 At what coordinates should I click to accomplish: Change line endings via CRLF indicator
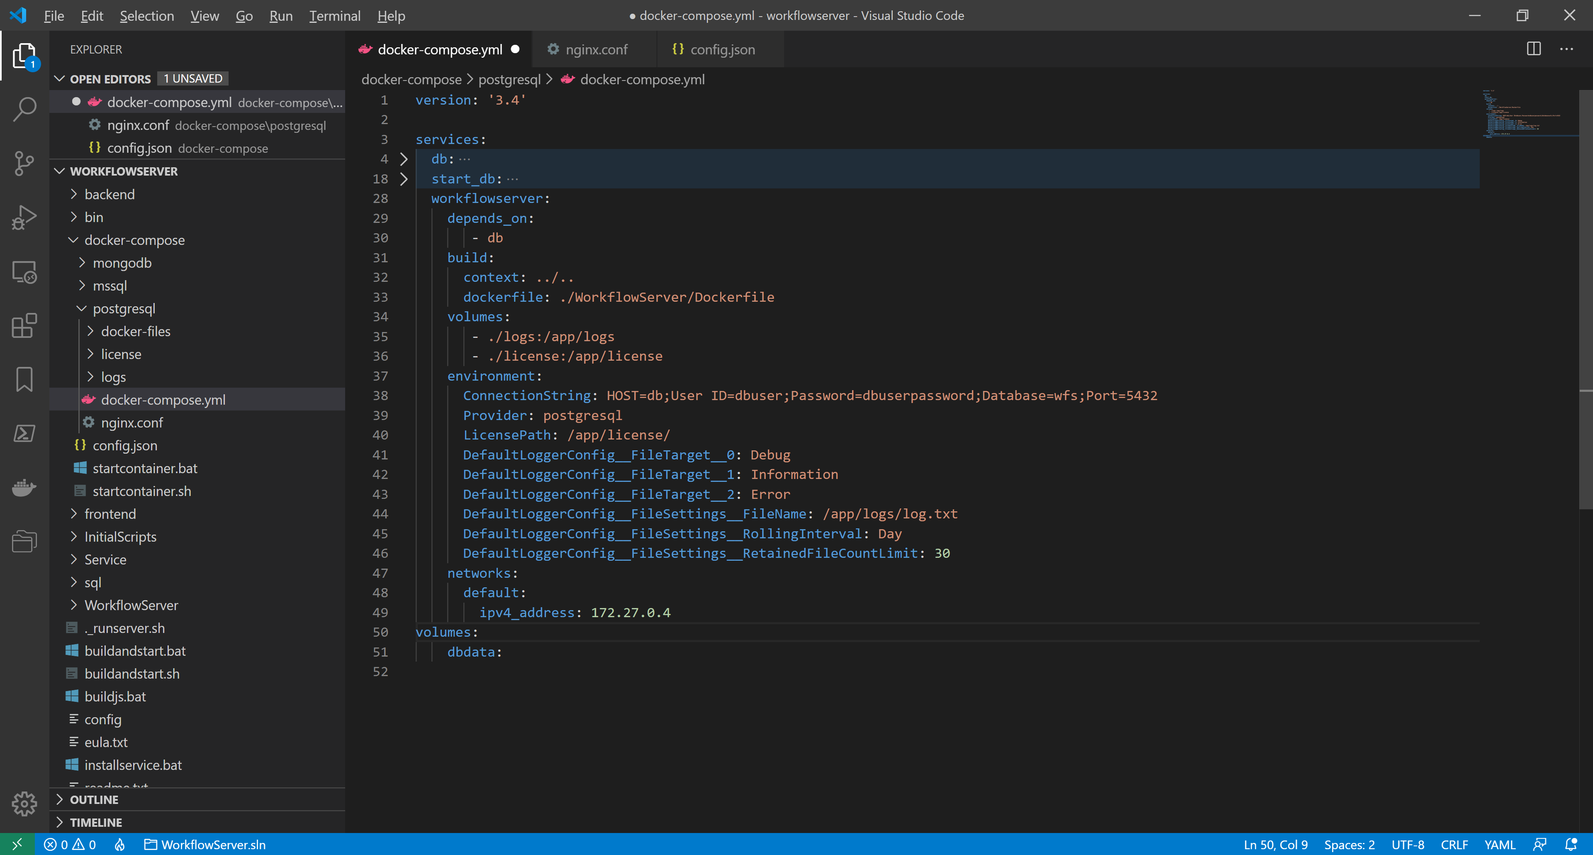tap(1454, 845)
